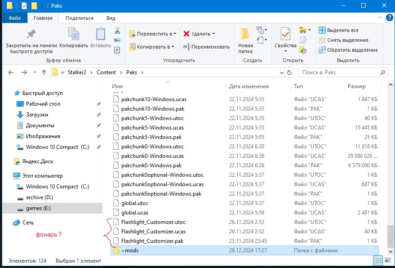The height and width of the screenshot is (268, 395).
Task: Click Переименовать button
Action: 206,47
